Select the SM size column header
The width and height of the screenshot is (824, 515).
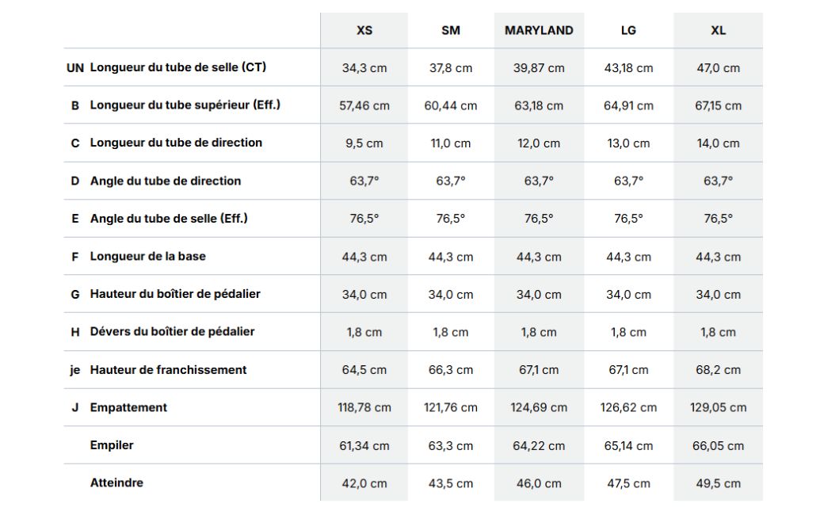(x=450, y=30)
